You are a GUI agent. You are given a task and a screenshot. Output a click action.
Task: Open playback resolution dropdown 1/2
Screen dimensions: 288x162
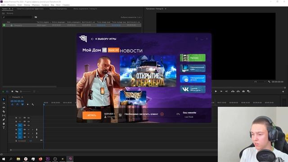tap(260, 81)
